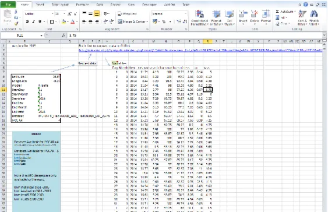The height and width of the screenshot is (212, 328).
Task: Increase font size with Grow Font
Action: click(x=69, y=14)
